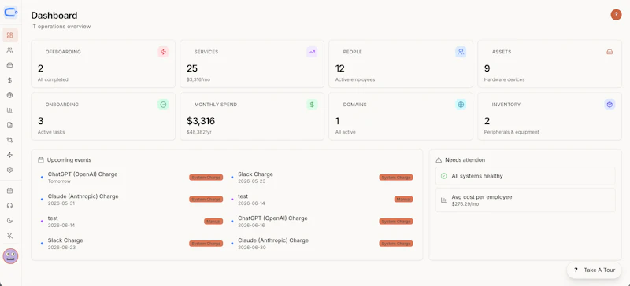
Task: Select ChatGPT (OpenAI) Charge dated 2026-06-16
Action: [x=321, y=222]
